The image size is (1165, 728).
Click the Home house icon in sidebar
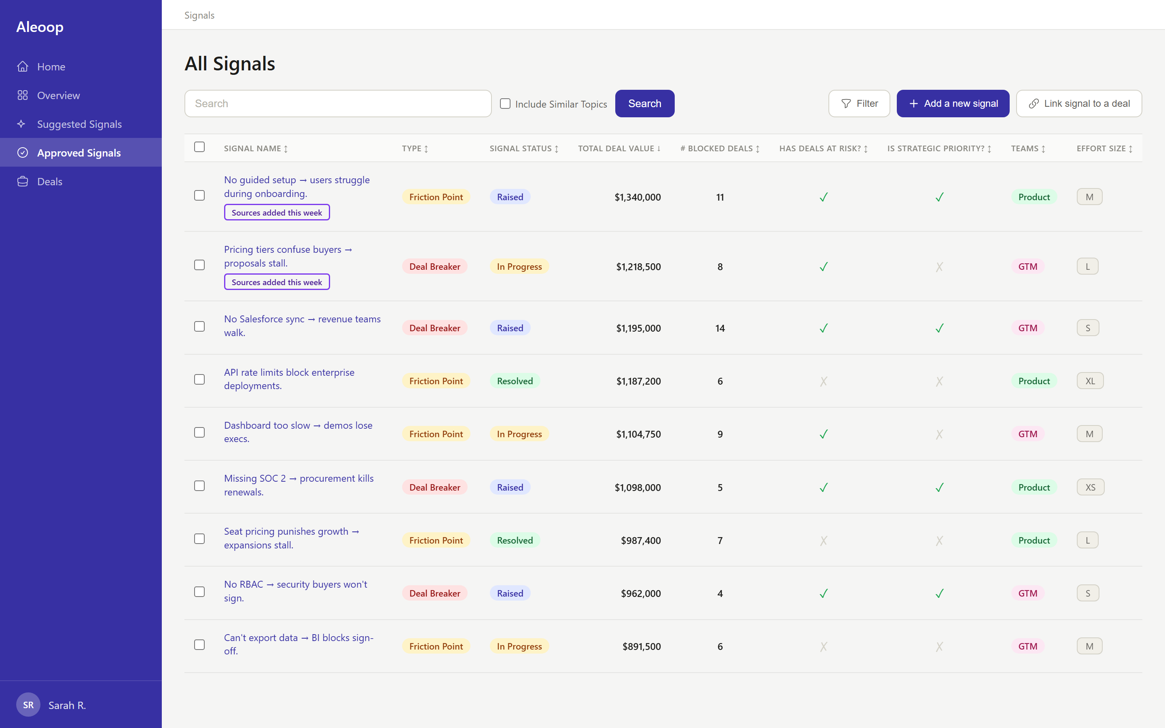point(23,66)
